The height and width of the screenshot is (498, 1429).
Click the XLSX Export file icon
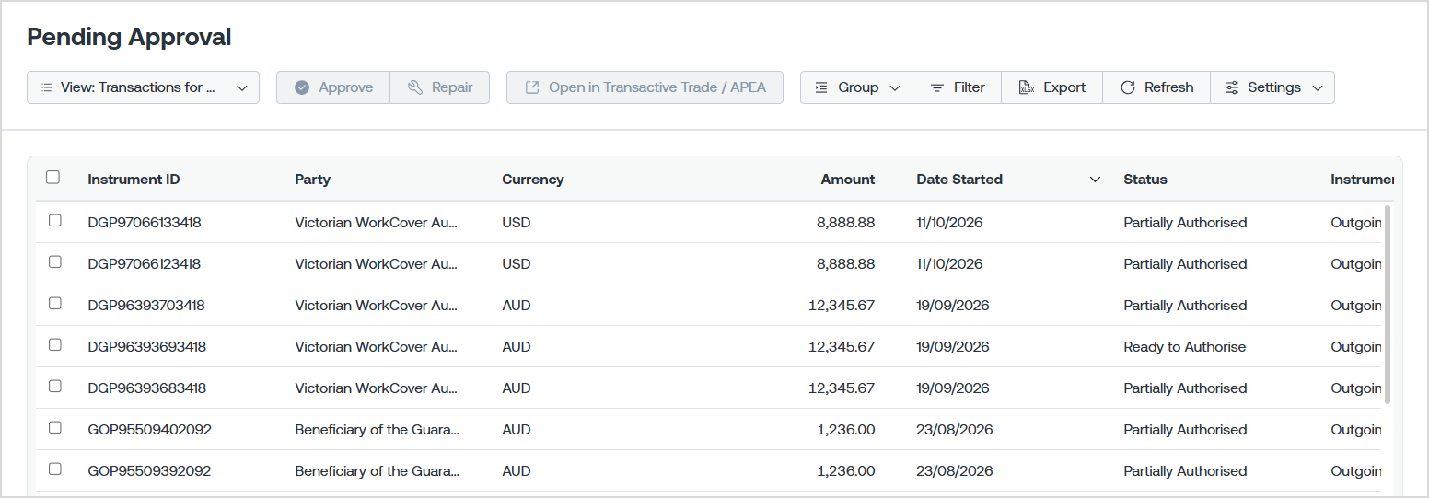point(1027,87)
